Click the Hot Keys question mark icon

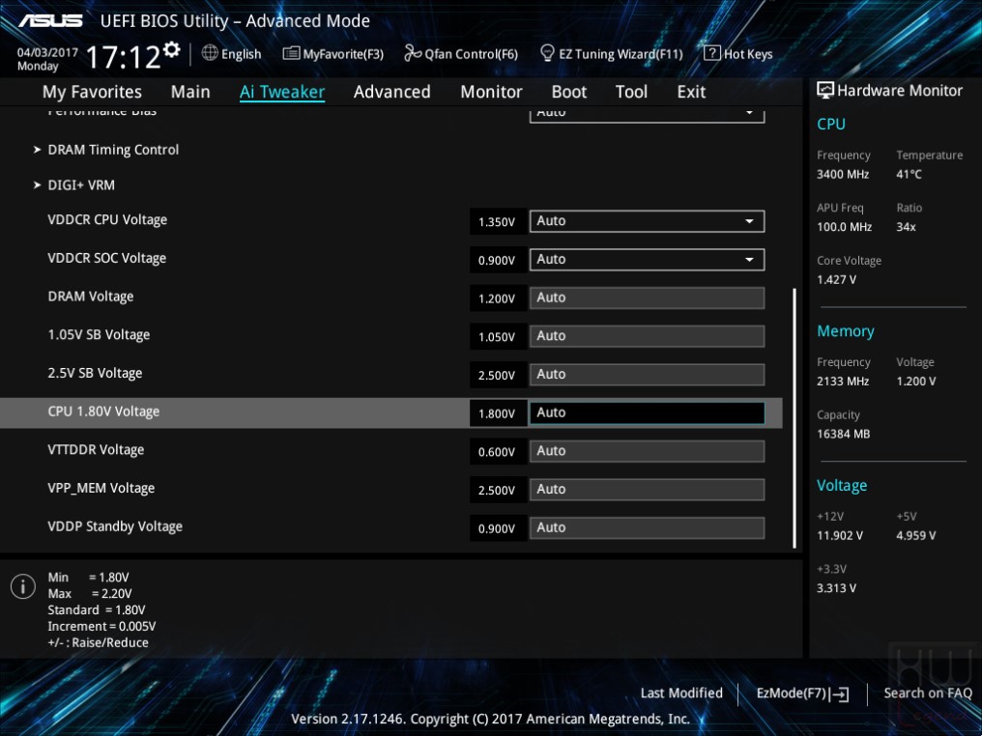pyautogui.click(x=712, y=53)
